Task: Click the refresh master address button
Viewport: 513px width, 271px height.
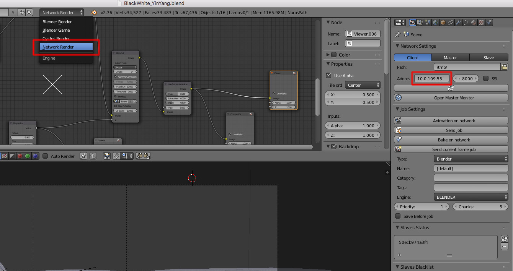Action: click(451, 88)
